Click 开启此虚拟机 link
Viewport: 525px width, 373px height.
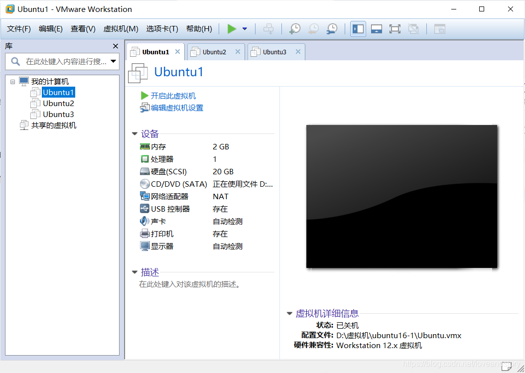tap(173, 96)
